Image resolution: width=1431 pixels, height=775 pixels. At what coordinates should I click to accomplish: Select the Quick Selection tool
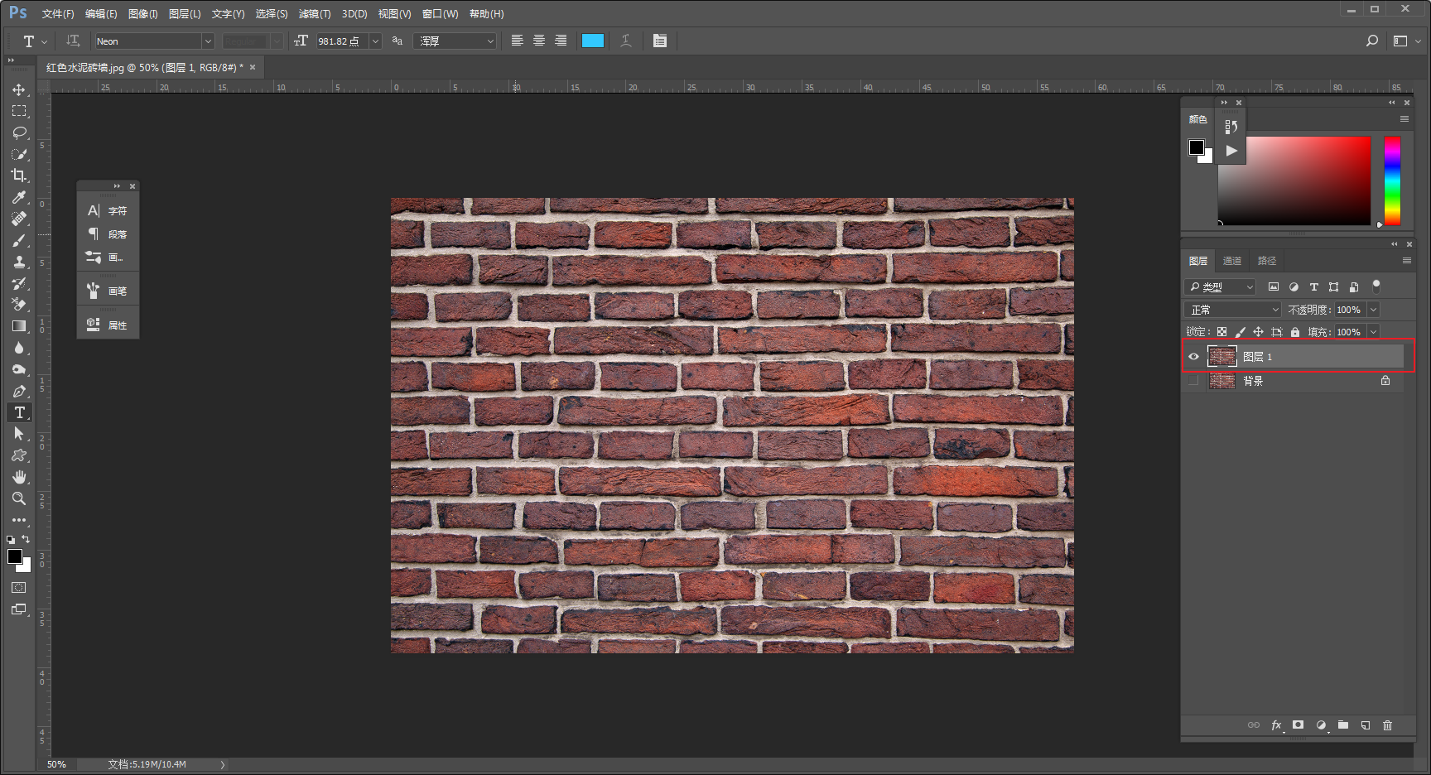click(19, 154)
